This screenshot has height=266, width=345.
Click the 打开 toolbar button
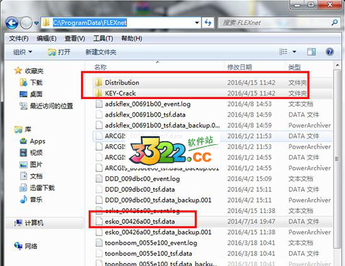tap(59, 52)
